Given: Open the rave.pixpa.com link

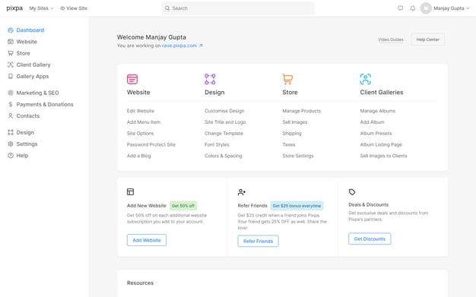Looking at the screenshot, I should 179,46.
